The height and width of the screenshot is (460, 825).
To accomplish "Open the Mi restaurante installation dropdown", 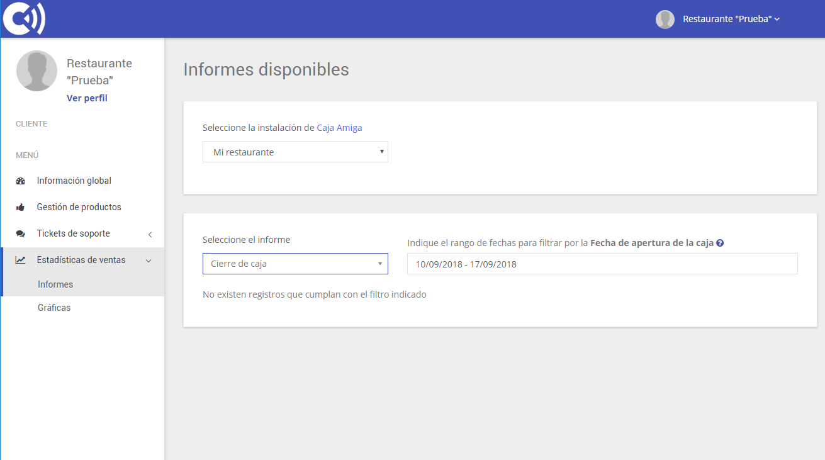I will (x=295, y=152).
